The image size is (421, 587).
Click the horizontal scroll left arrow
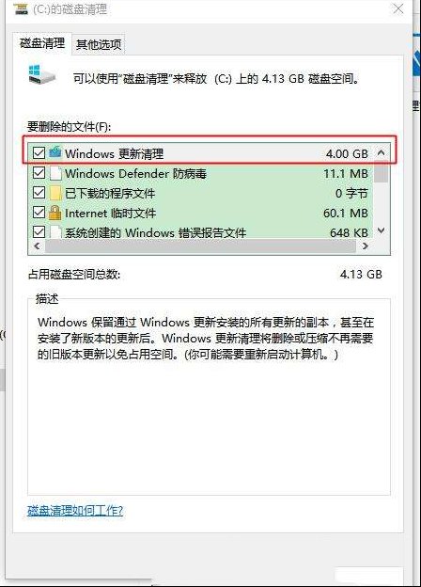tap(37, 246)
